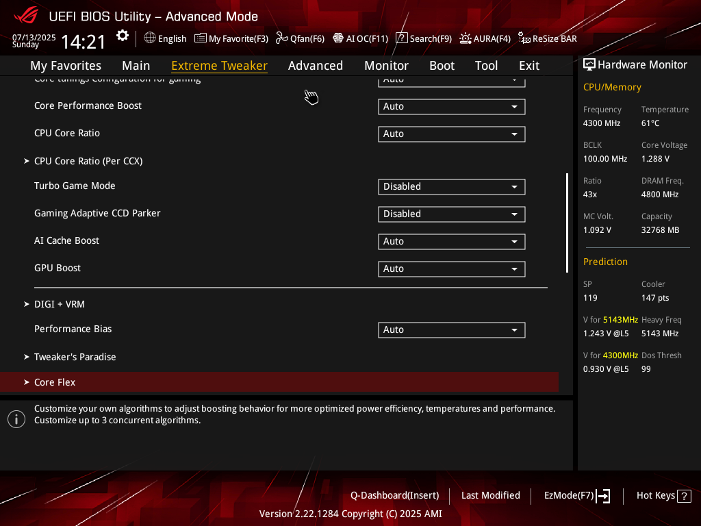Viewport: 701px width, 526px height.
Task: Open the Turbo Game Mode dropdown
Action: 452,186
